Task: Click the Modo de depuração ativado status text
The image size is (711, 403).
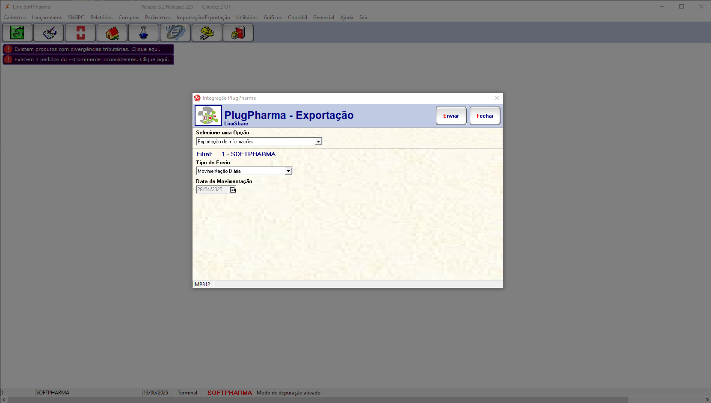Action: click(x=288, y=393)
